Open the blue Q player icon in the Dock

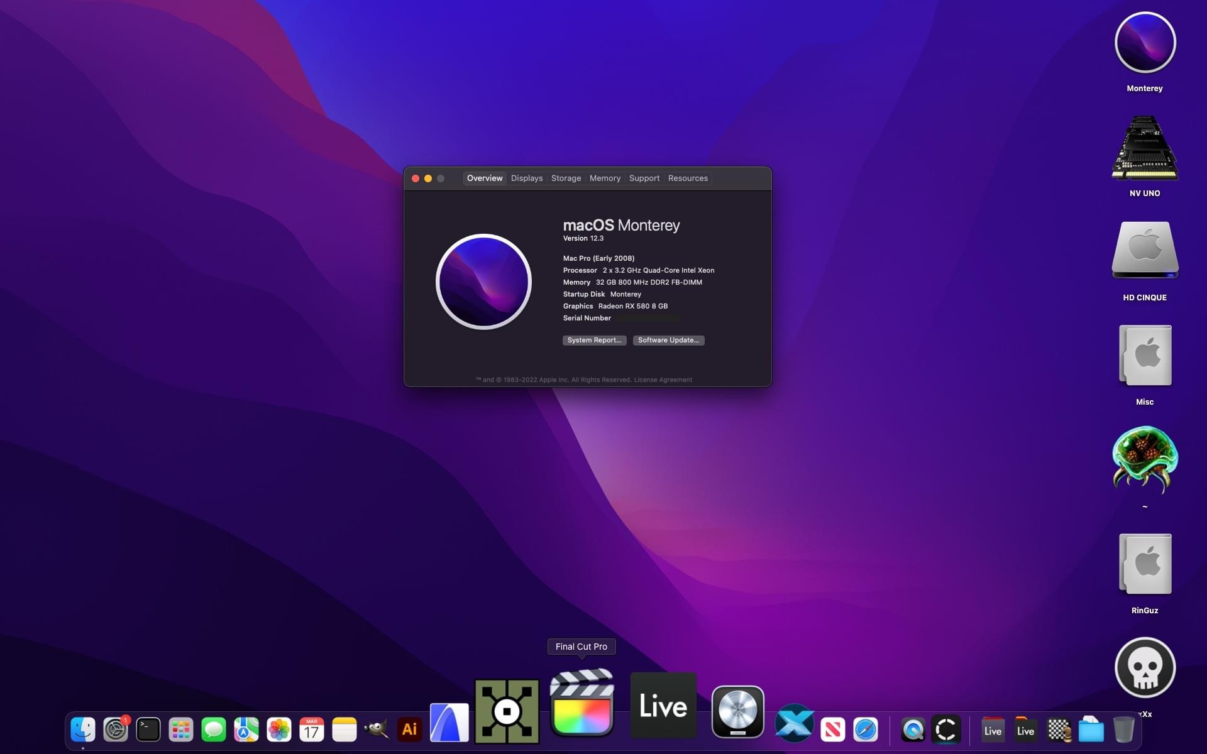[x=913, y=729]
